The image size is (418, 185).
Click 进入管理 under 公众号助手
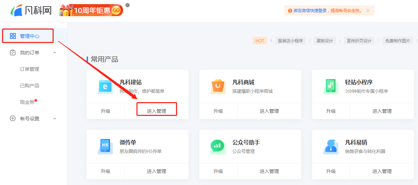269,171
